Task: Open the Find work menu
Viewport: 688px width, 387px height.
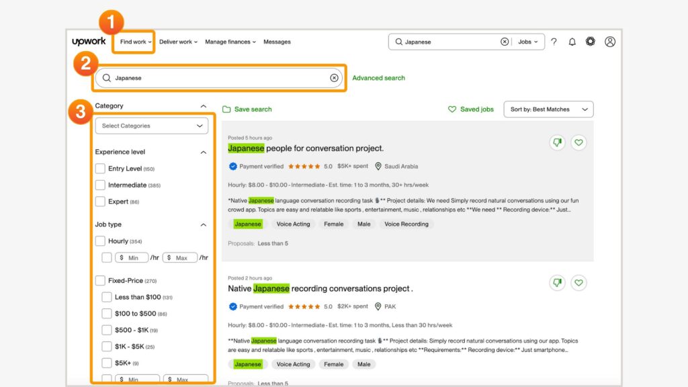Action: tap(136, 42)
